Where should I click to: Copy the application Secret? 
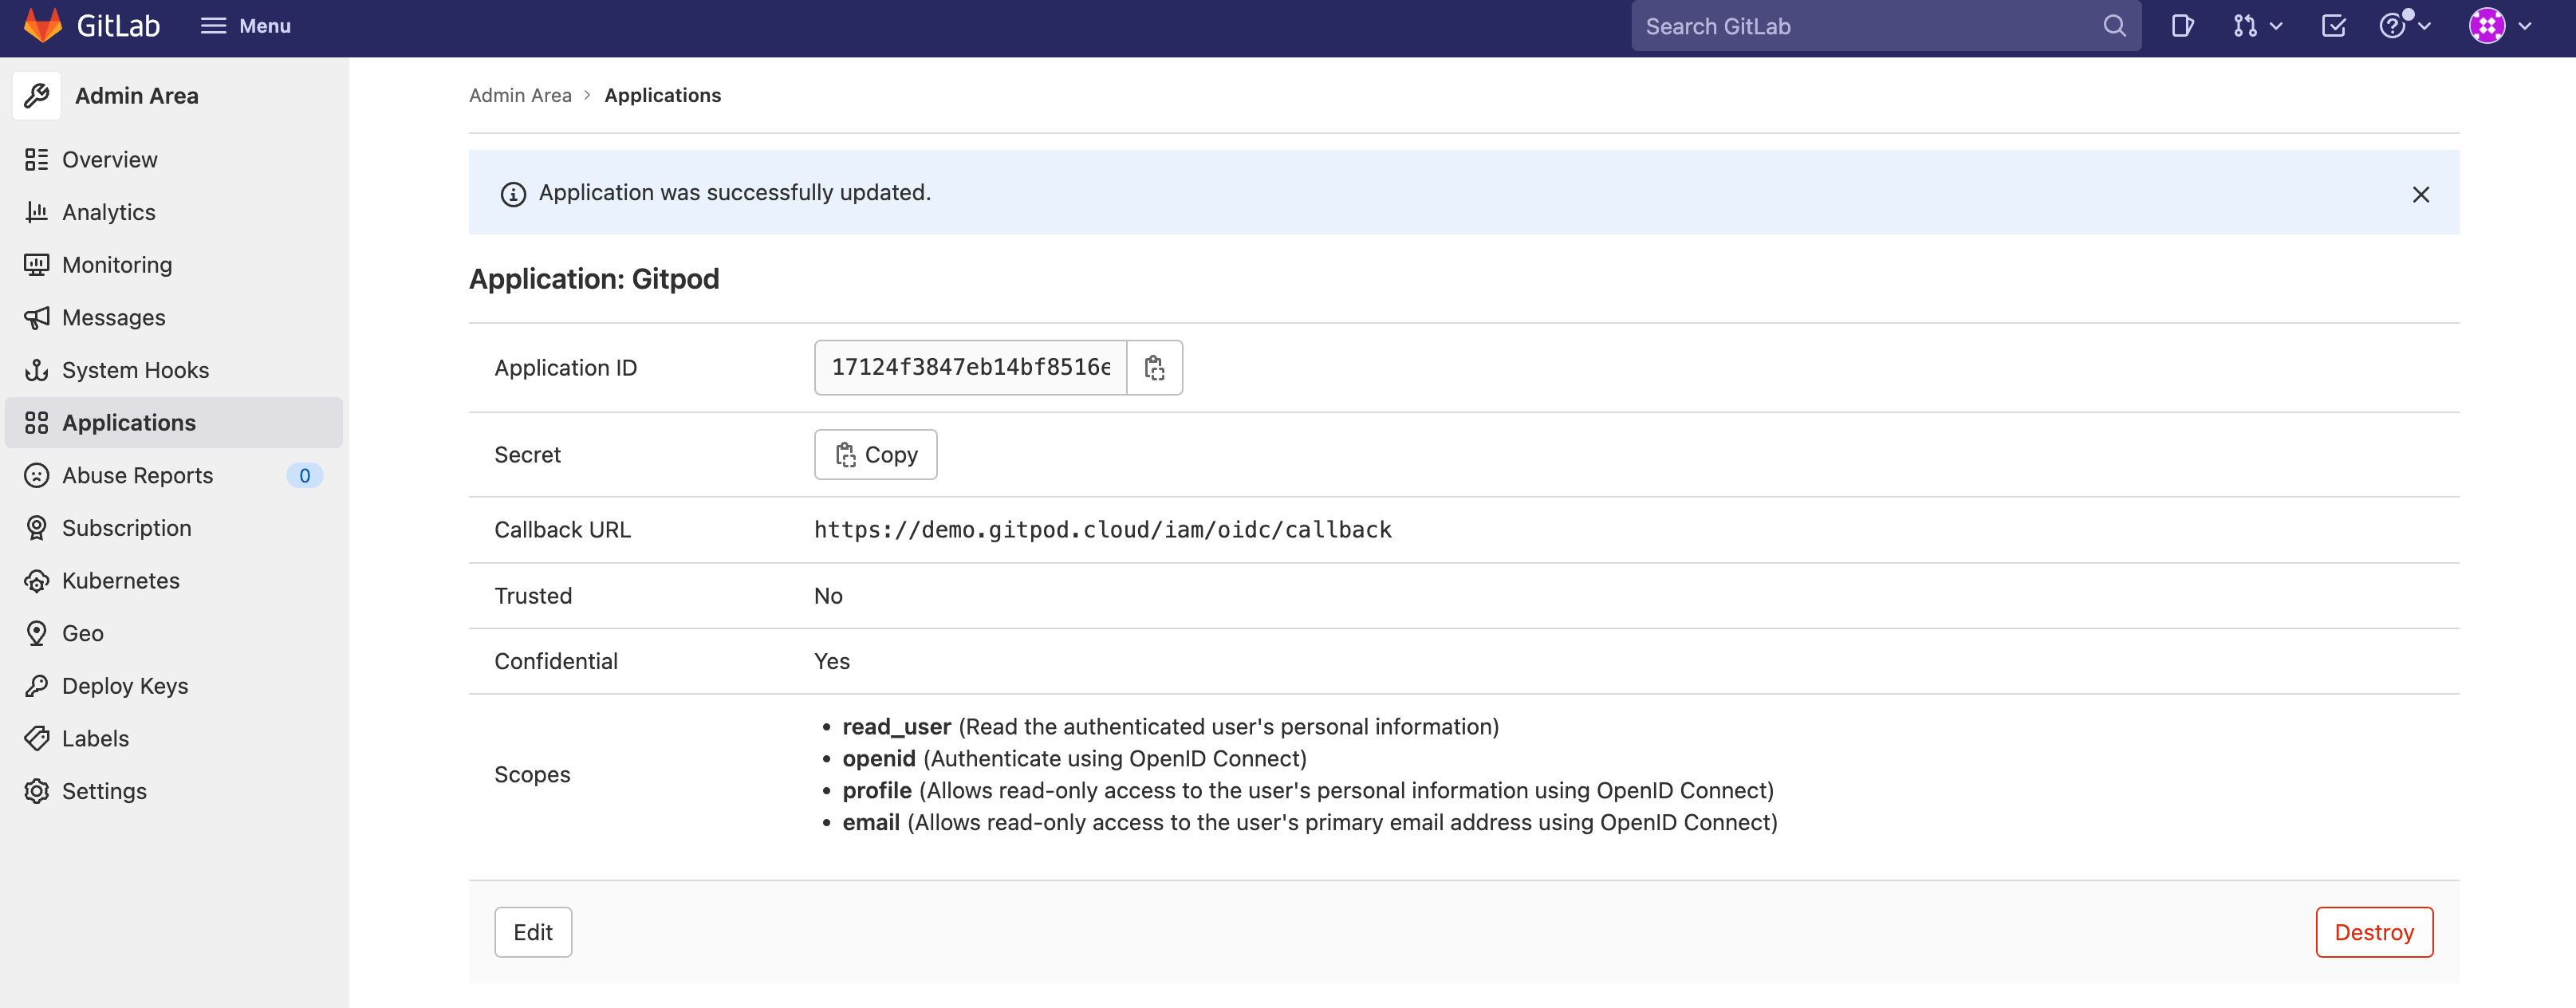tap(875, 455)
